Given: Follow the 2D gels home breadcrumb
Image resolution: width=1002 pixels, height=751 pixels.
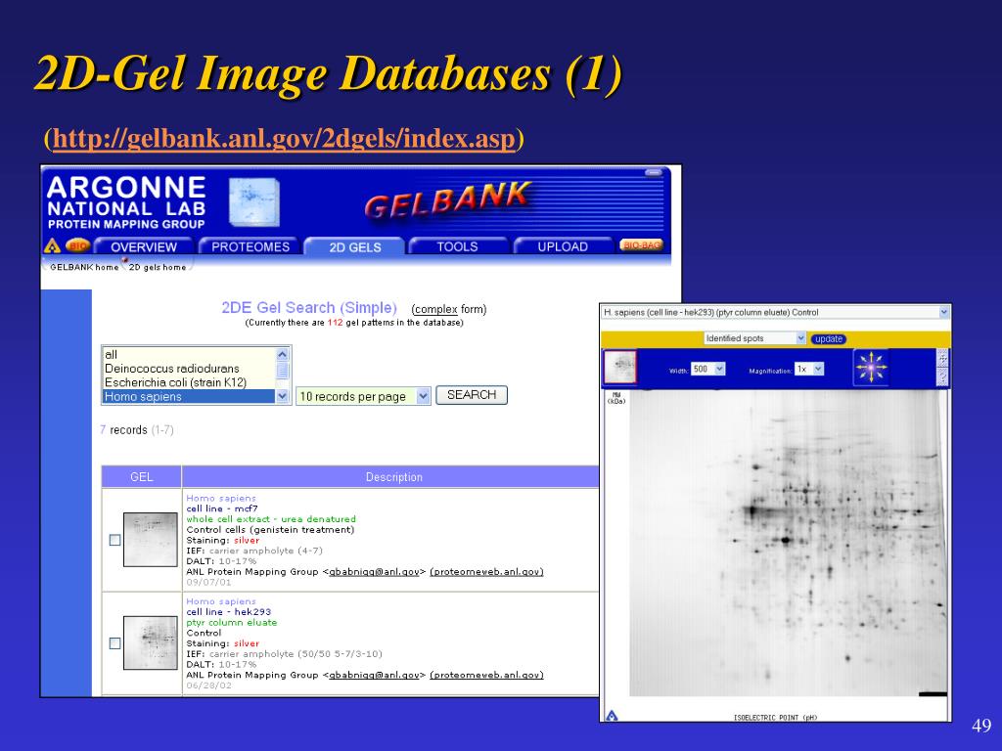Looking at the screenshot, I should pyautogui.click(x=158, y=268).
